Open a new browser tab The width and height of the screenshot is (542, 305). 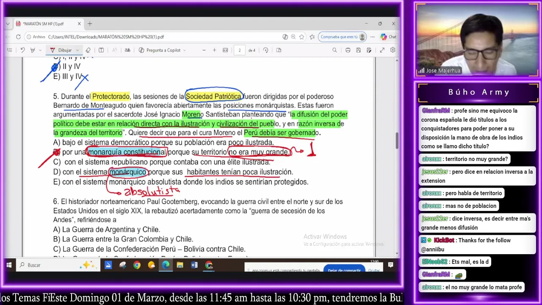(90, 24)
